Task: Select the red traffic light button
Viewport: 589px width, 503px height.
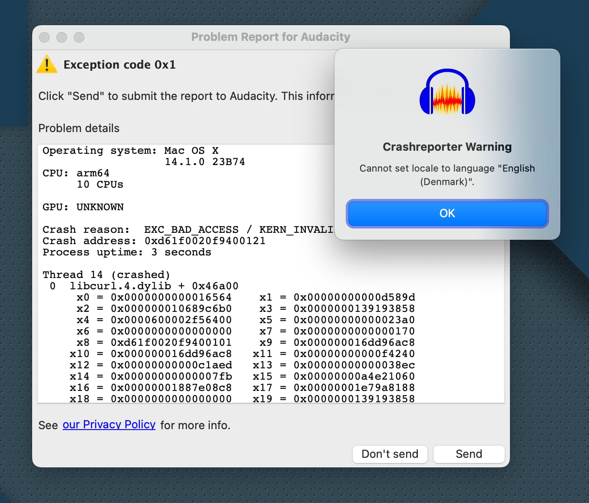Action: [44, 37]
